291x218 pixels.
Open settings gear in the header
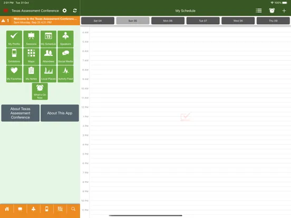tap(64, 11)
